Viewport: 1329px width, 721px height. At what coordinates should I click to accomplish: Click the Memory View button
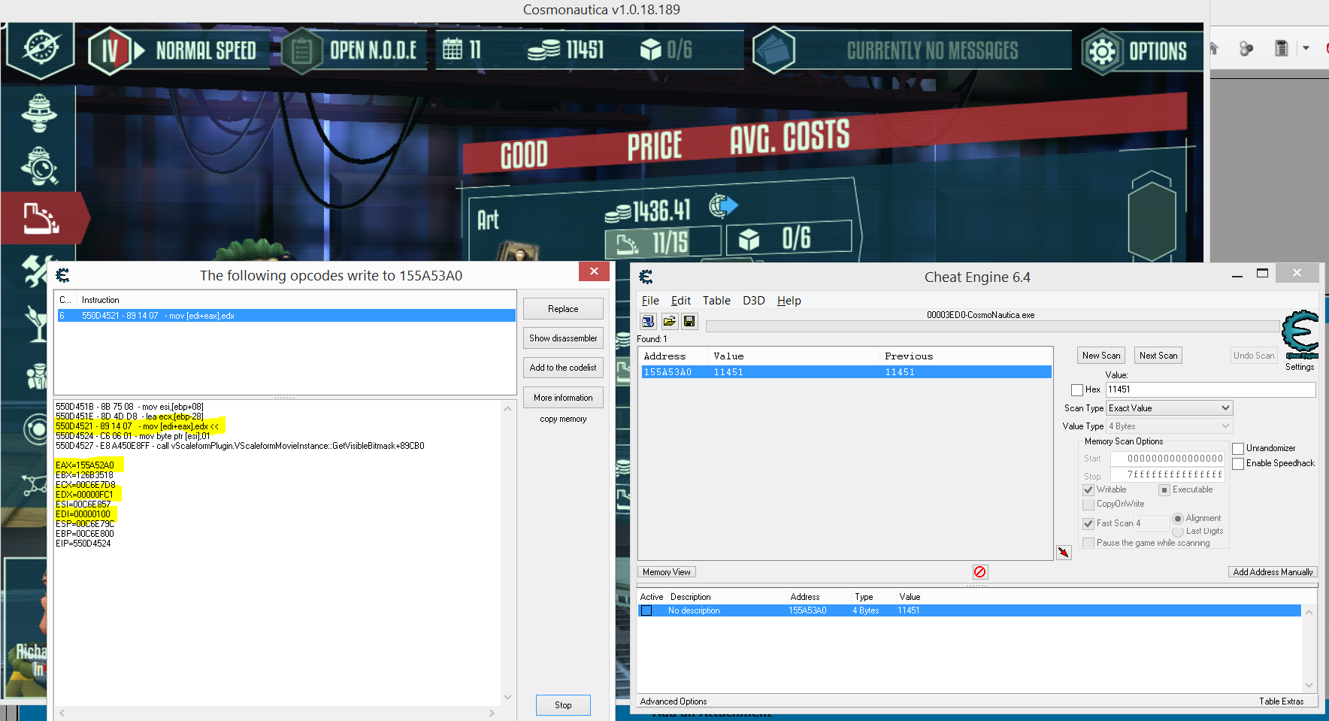pos(666,572)
